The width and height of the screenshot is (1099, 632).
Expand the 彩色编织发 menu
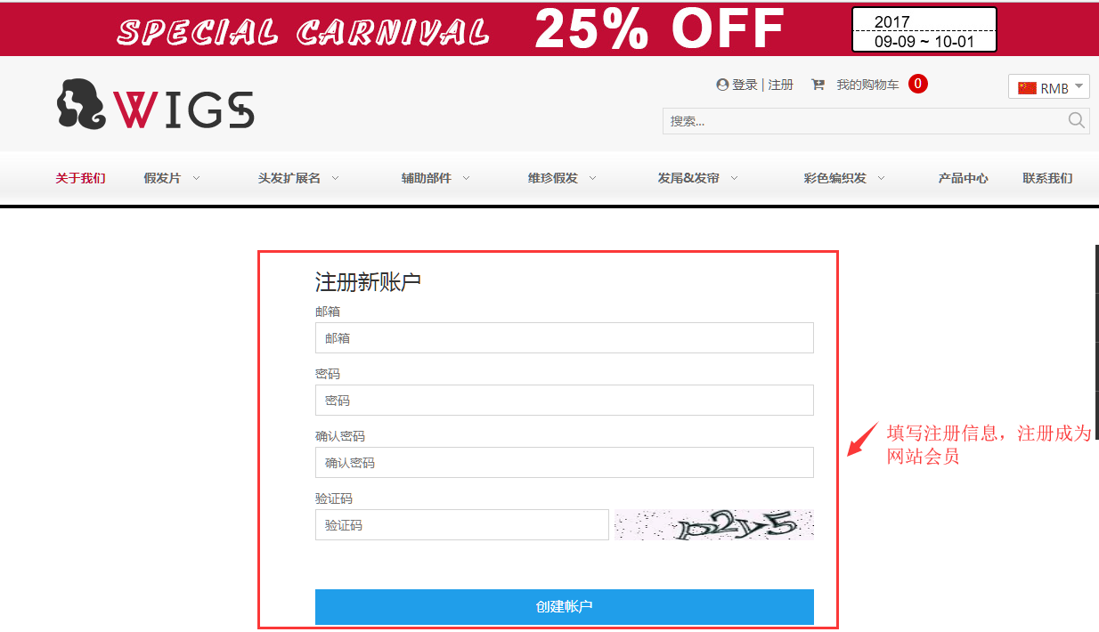pyautogui.click(x=844, y=178)
